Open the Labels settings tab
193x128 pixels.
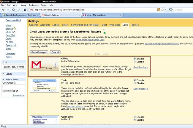point(56,25)
